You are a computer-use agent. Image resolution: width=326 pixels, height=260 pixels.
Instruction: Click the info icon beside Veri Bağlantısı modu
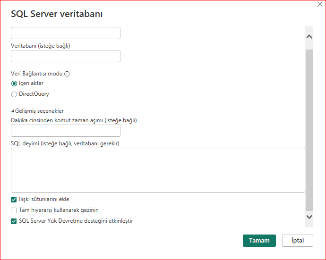coord(67,74)
